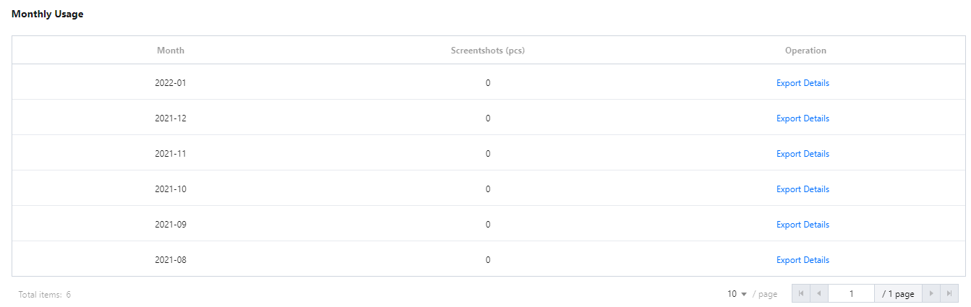Click the Month column header

click(x=171, y=51)
